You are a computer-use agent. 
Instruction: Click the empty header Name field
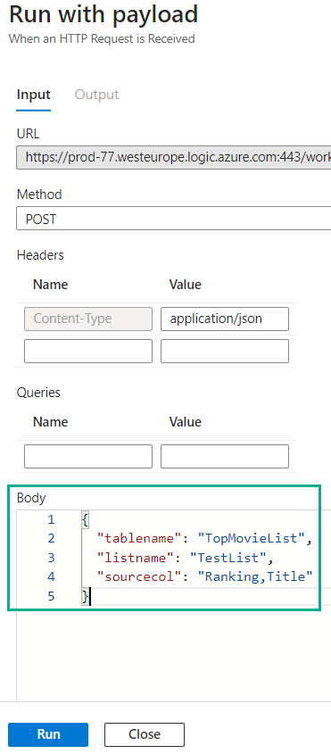(x=88, y=351)
